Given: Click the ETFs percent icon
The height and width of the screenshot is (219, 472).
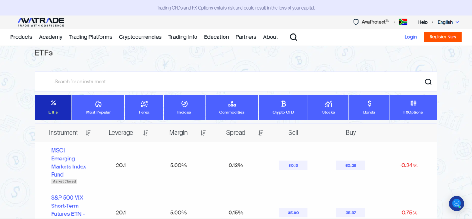Looking at the screenshot, I should (x=53, y=103).
